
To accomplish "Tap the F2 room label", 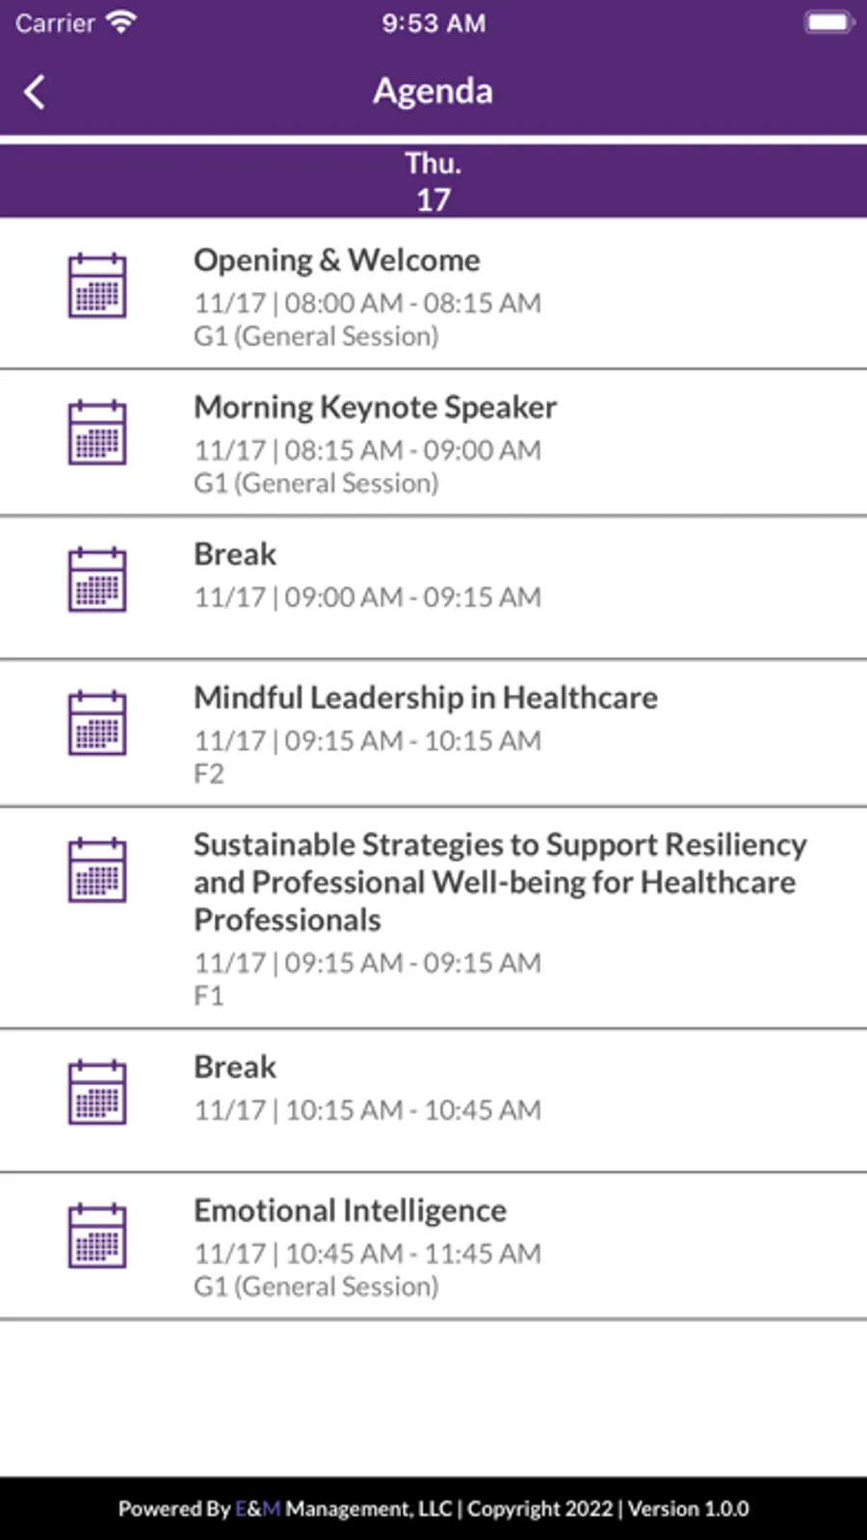I will click(209, 774).
